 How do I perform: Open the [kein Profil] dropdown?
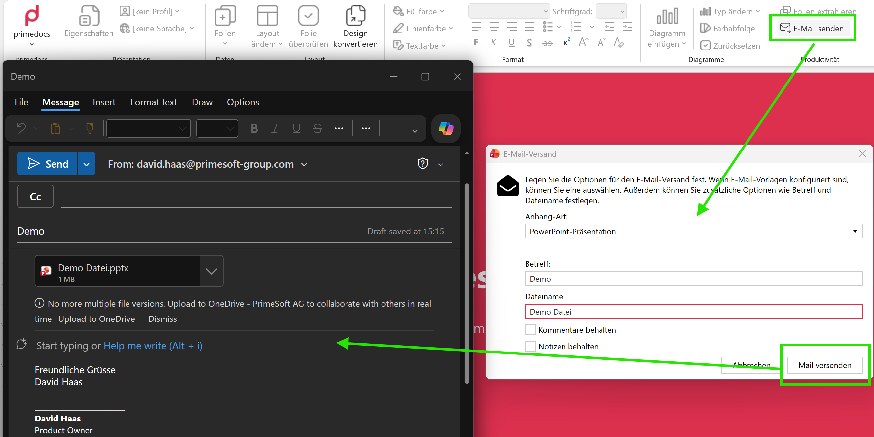tap(150, 11)
